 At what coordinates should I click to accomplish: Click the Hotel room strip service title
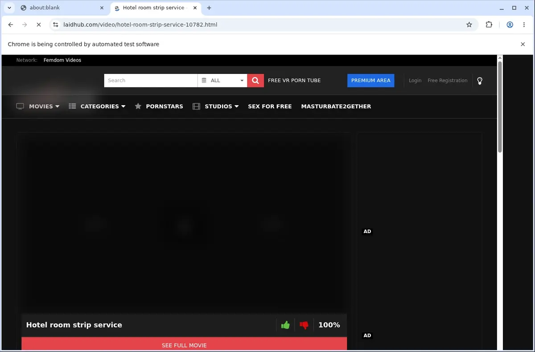pyautogui.click(x=74, y=325)
